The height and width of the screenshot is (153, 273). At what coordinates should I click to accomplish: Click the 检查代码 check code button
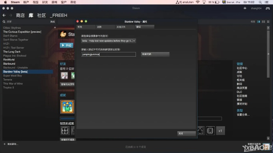[155, 54]
